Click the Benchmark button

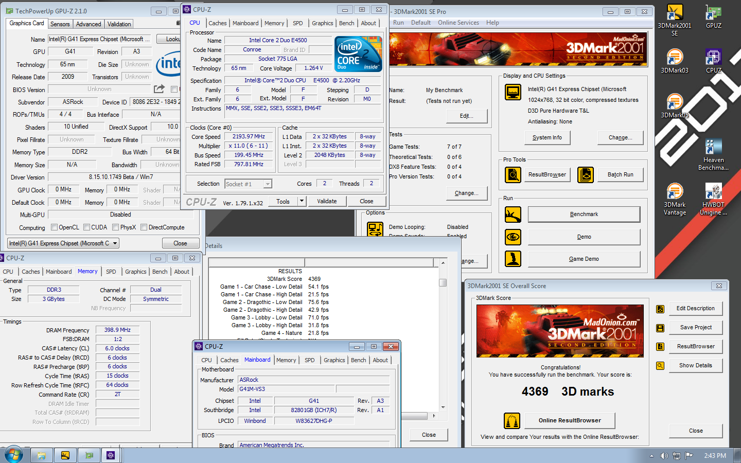pos(584,215)
